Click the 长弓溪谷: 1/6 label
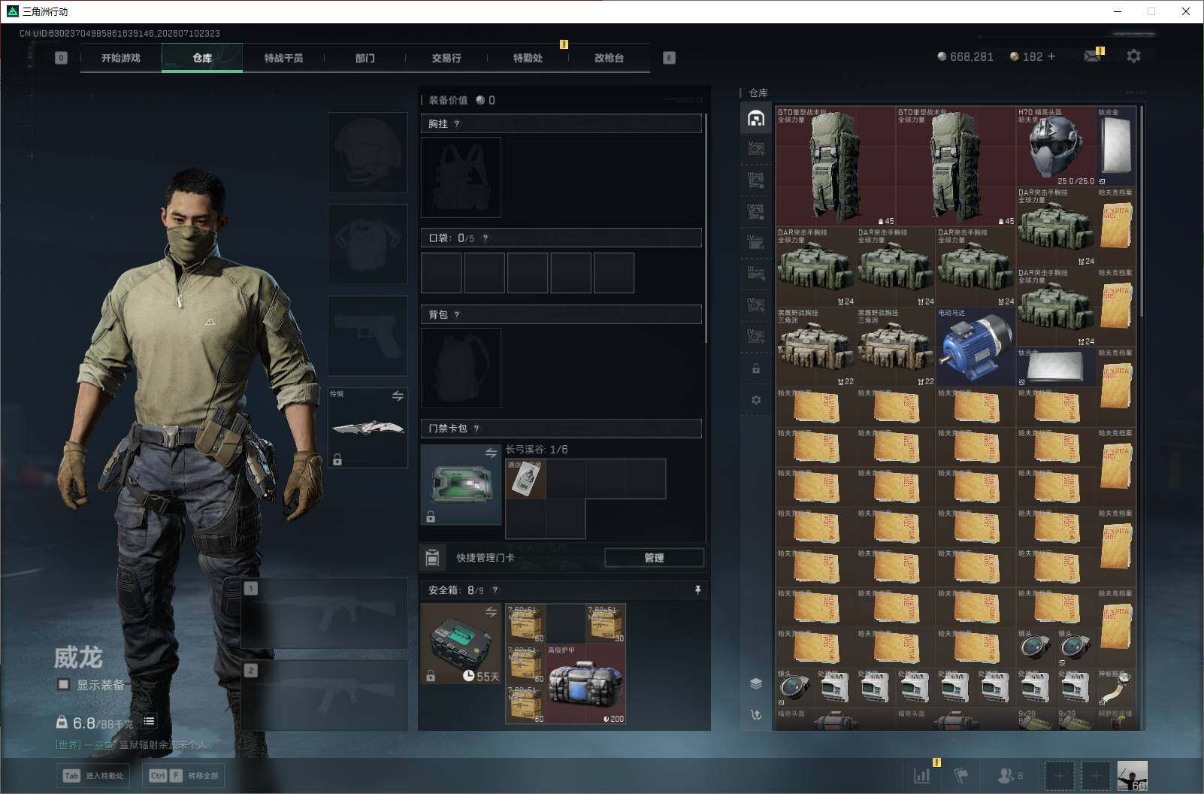The height and width of the screenshot is (794, 1204). click(x=537, y=450)
